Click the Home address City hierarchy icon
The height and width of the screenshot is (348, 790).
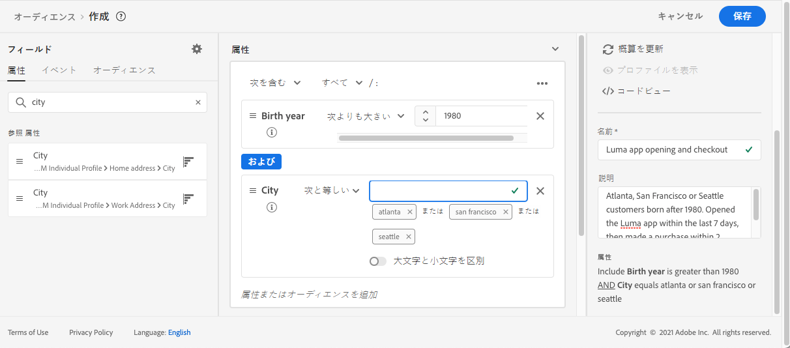[188, 162]
